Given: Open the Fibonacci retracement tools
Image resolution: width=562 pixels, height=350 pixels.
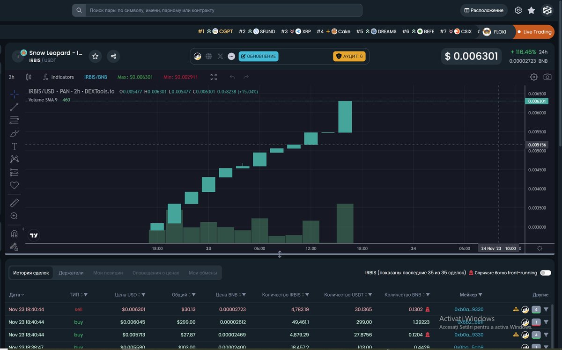Looking at the screenshot, I should click(x=14, y=120).
